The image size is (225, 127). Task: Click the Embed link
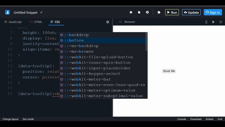point(210,119)
